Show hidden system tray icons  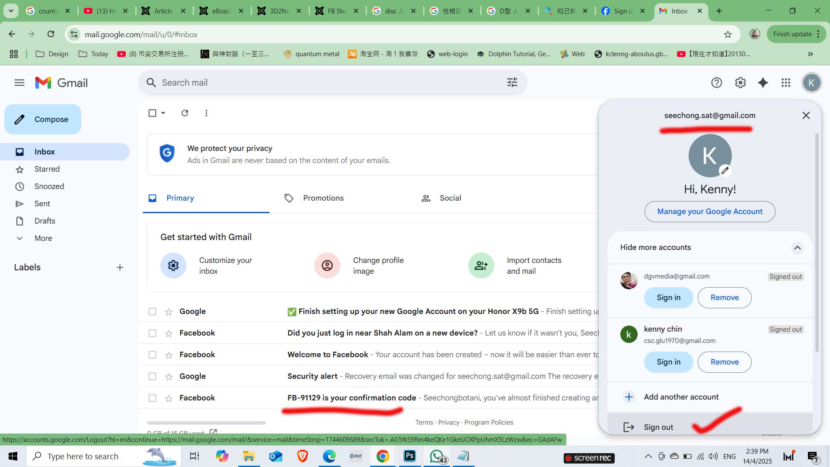click(648, 456)
